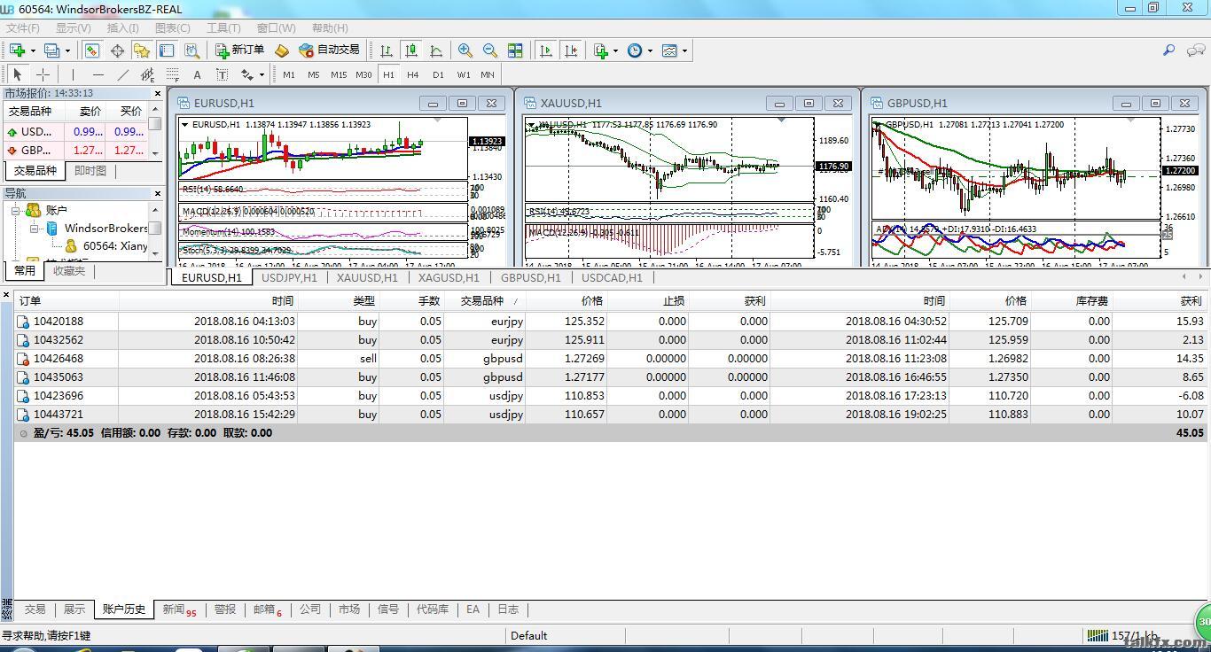1211x652 pixels.
Task: Open the EURUSD,H1 chart dropdown triangle
Action: pyautogui.click(x=185, y=125)
